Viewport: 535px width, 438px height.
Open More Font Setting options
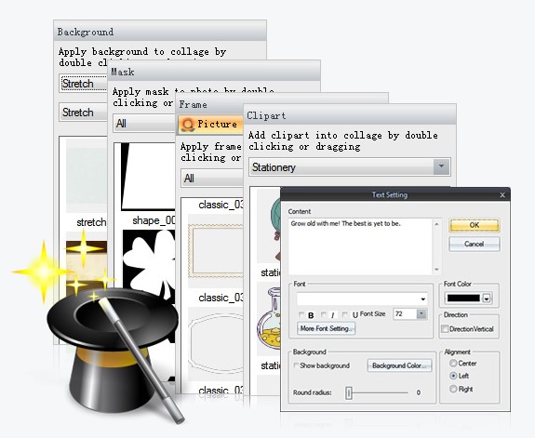(x=327, y=328)
